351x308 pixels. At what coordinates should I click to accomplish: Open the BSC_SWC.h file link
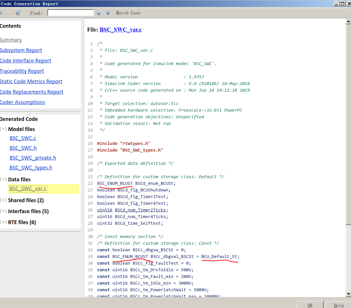[23, 148]
